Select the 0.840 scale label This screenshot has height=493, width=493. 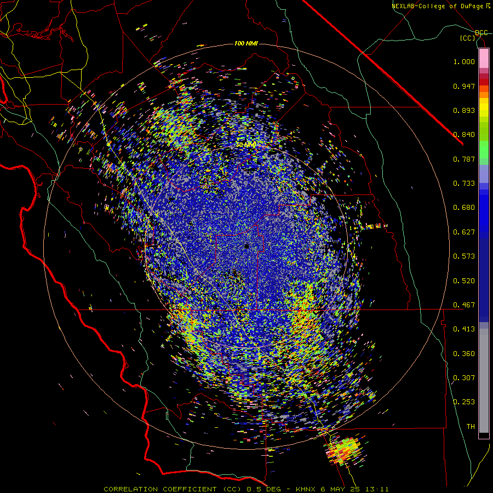point(464,135)
